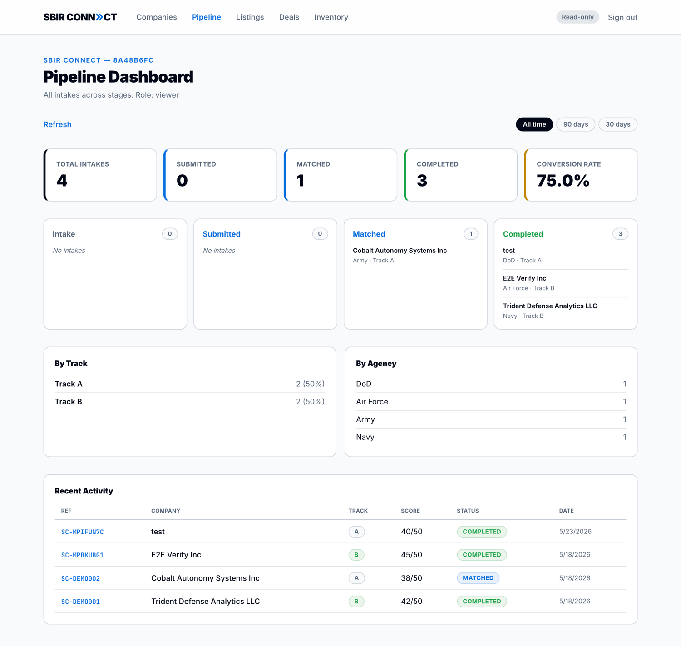Viewport: 681px width, 646px height.
Task: Click the COMPANY column header
Action: pos(166,511)
